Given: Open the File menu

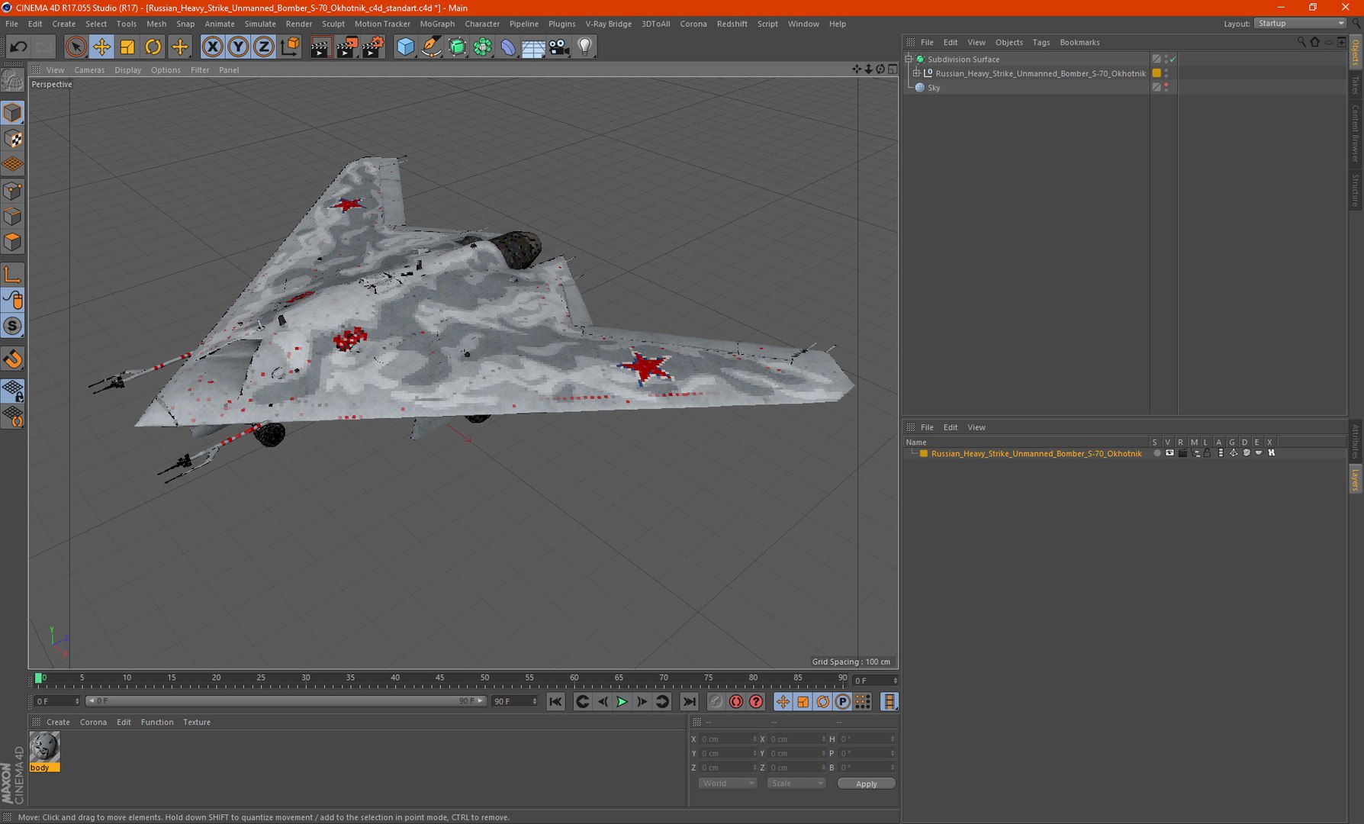Looking at the screenshot, I should tap(11, 24).
